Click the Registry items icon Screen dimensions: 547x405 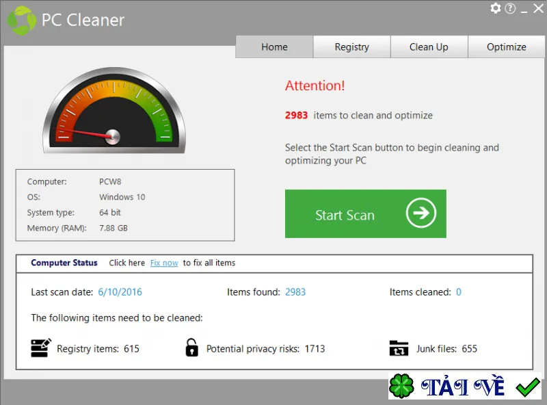tap(41, 348)
